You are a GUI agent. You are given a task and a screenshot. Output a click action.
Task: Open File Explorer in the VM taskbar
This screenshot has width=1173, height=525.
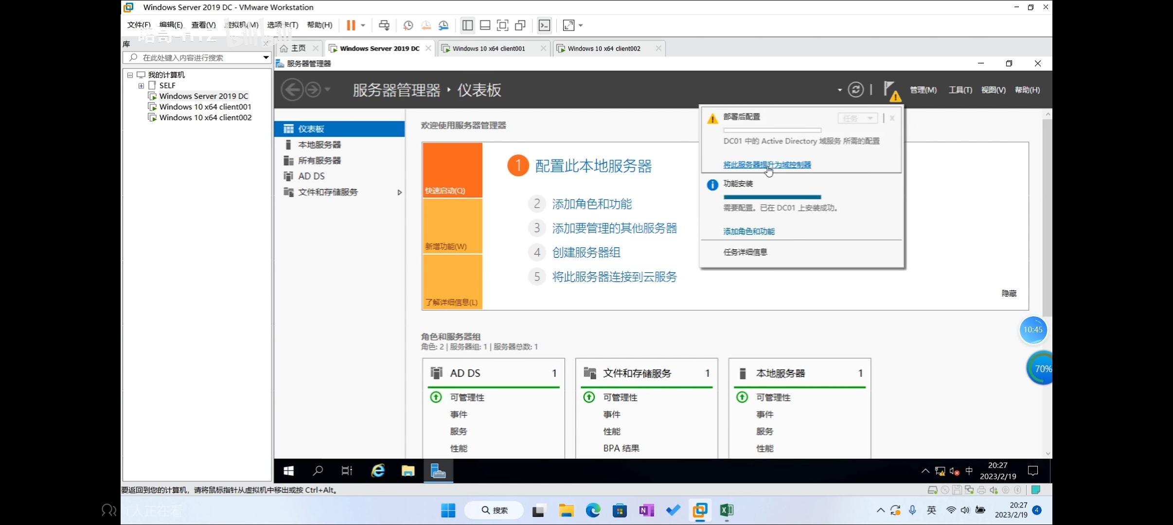408,471
